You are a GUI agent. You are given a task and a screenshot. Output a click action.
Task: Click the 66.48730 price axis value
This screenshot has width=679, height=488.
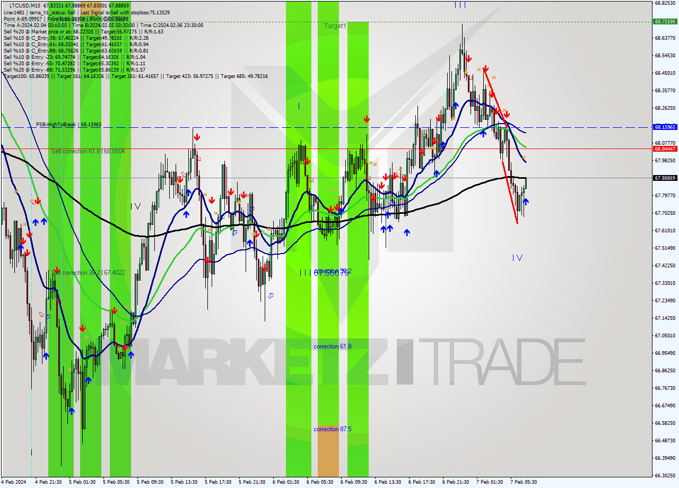[x=665, y=440]
